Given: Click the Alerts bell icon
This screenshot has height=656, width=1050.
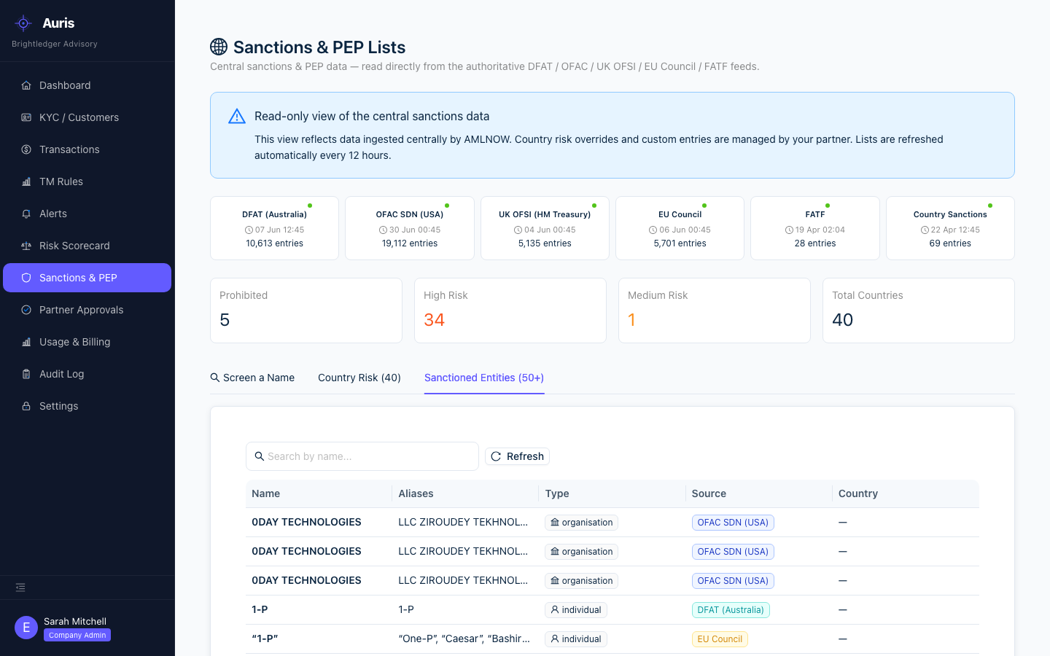Looking at the screenshot, I should tap(26, 214).
